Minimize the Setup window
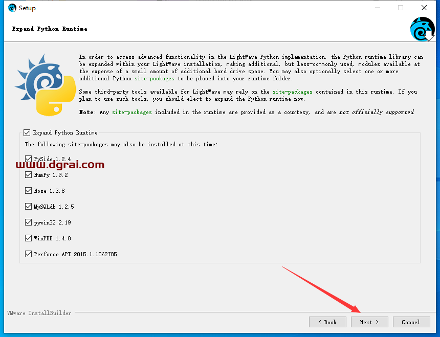 [377, 8]
